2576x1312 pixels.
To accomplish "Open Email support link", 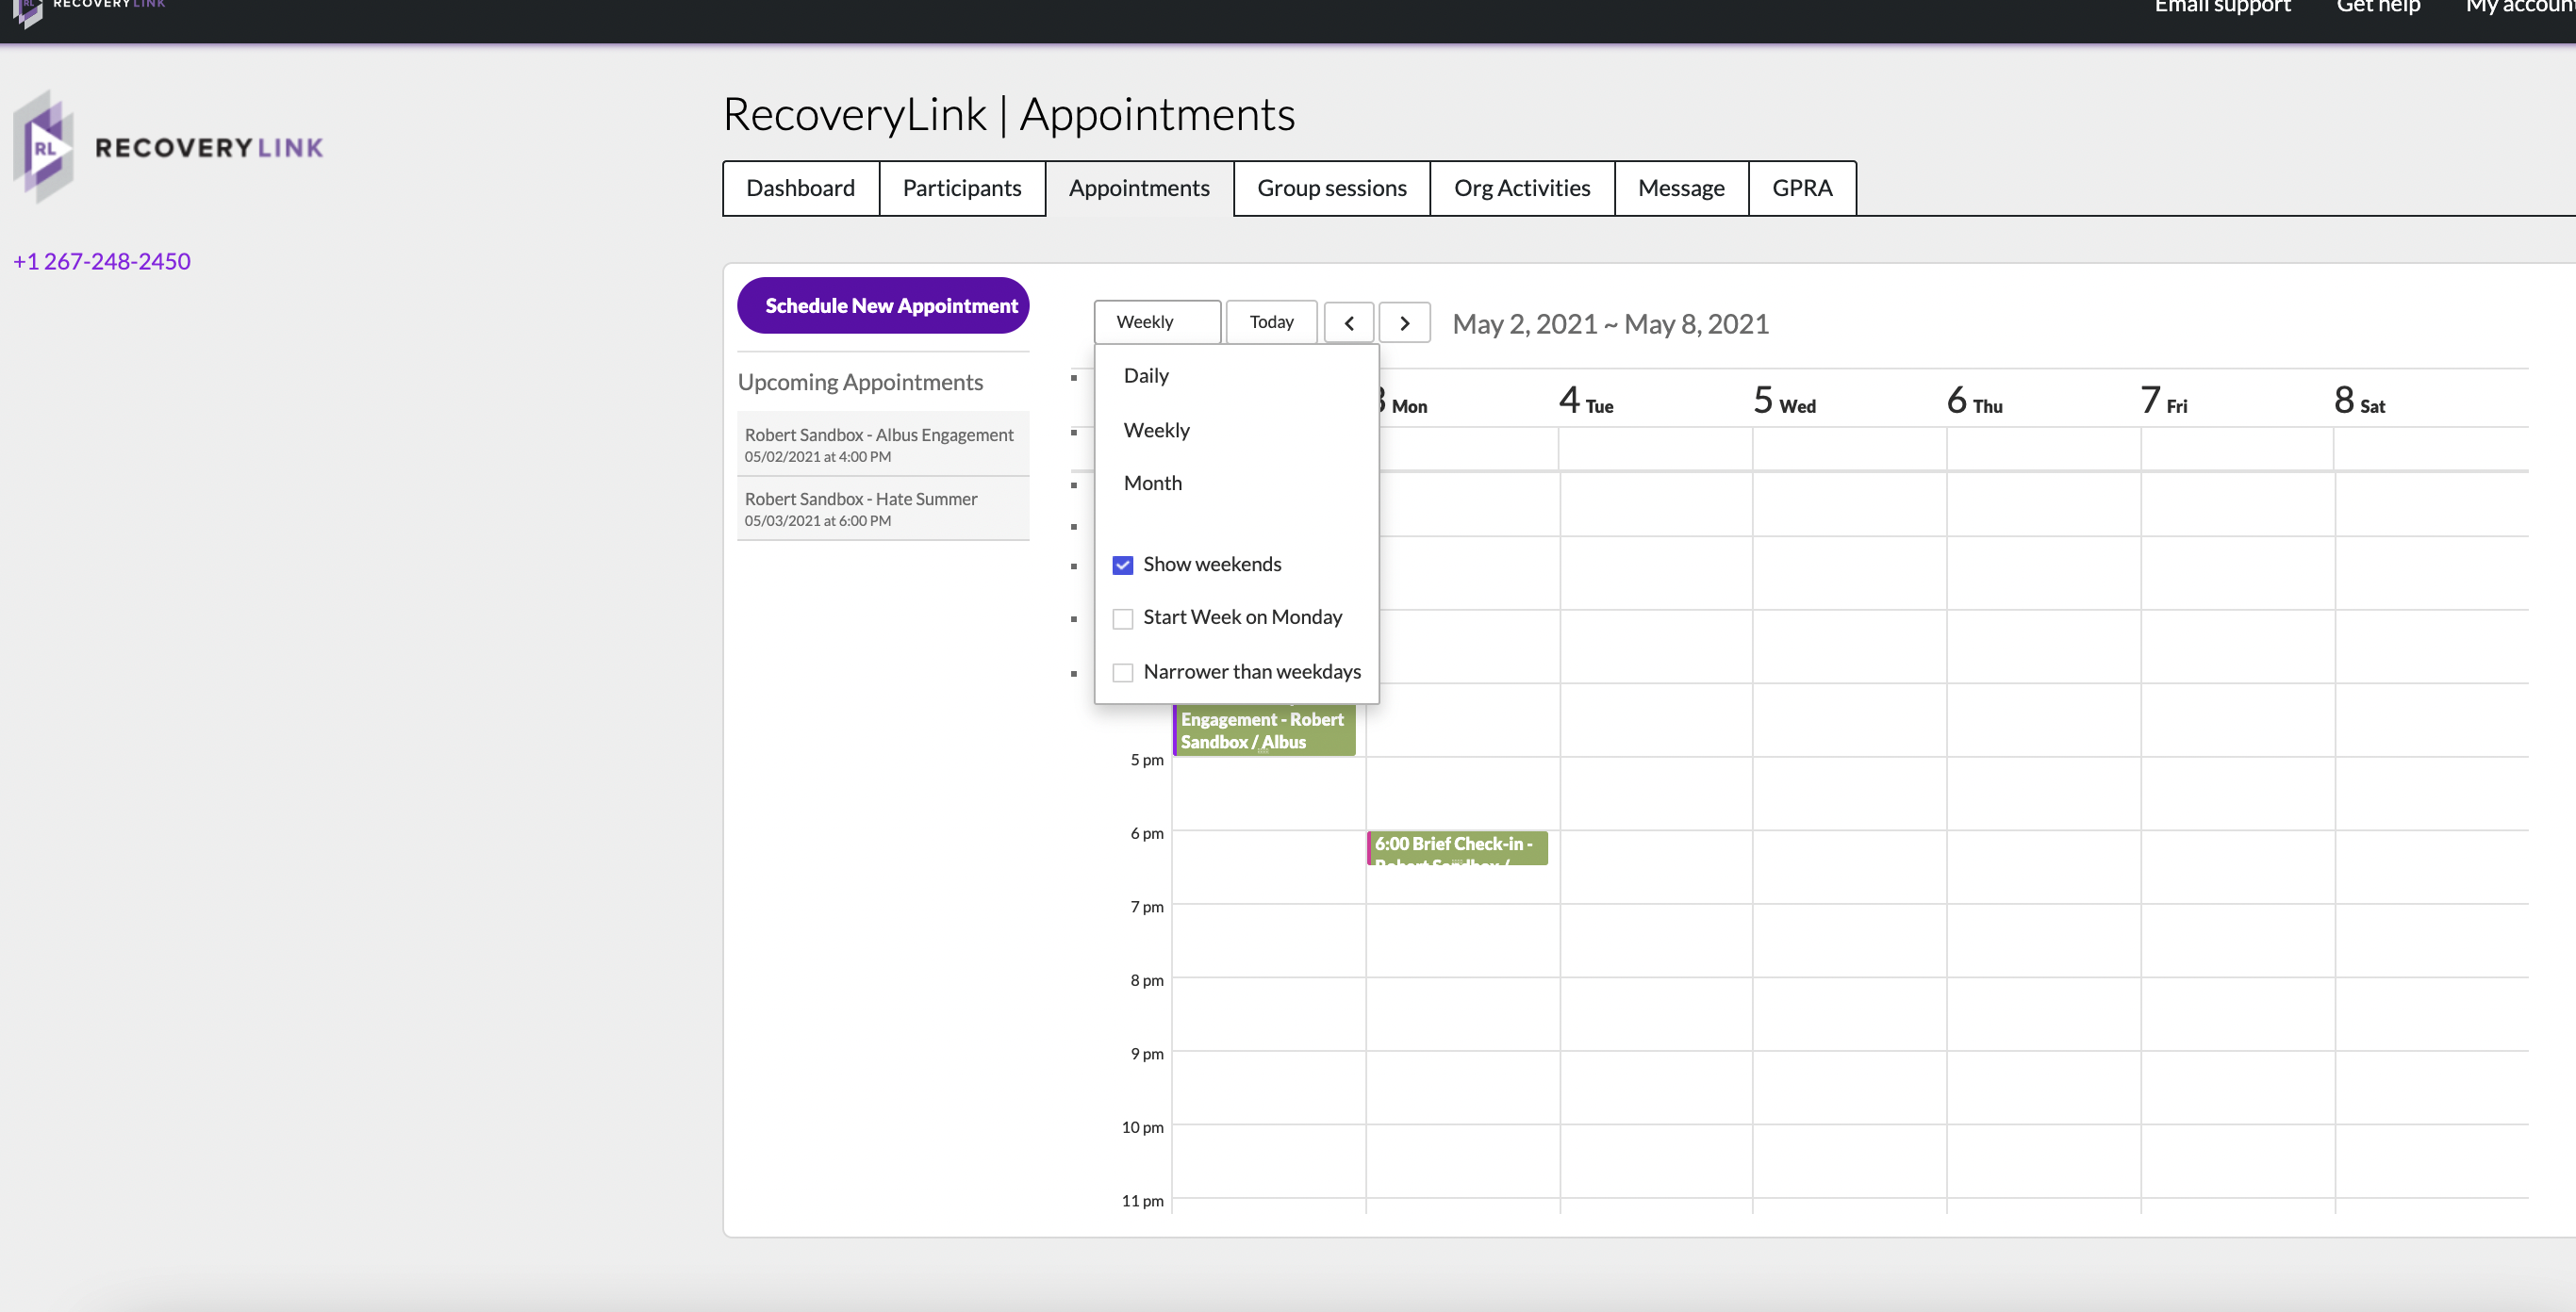I will coord(2222,8).
